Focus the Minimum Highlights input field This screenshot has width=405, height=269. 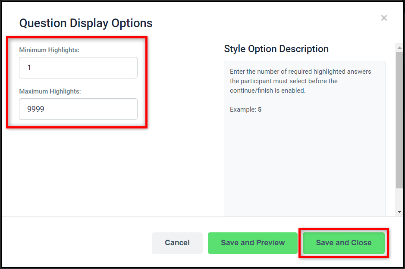[x=78, y=68]
